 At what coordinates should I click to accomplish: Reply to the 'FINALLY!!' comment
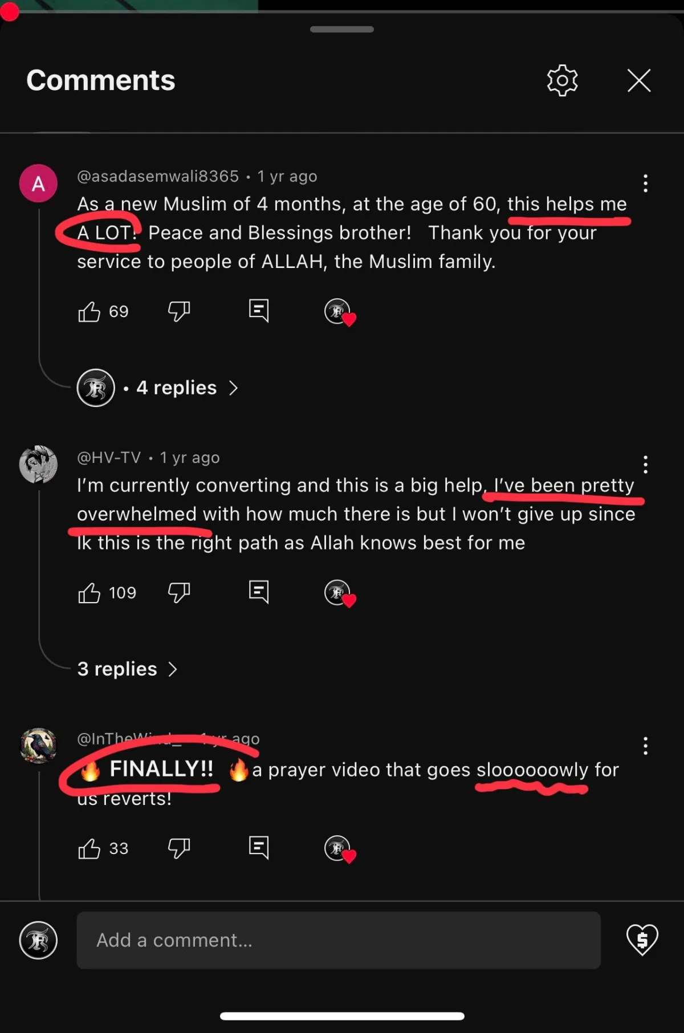259,848
